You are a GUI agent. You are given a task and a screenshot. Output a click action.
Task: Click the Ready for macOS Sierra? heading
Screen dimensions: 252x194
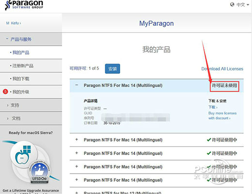pyautogui.click(x=31, y=133)
